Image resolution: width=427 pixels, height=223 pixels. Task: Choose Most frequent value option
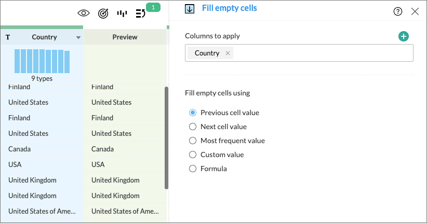click(x=193, y=141)
